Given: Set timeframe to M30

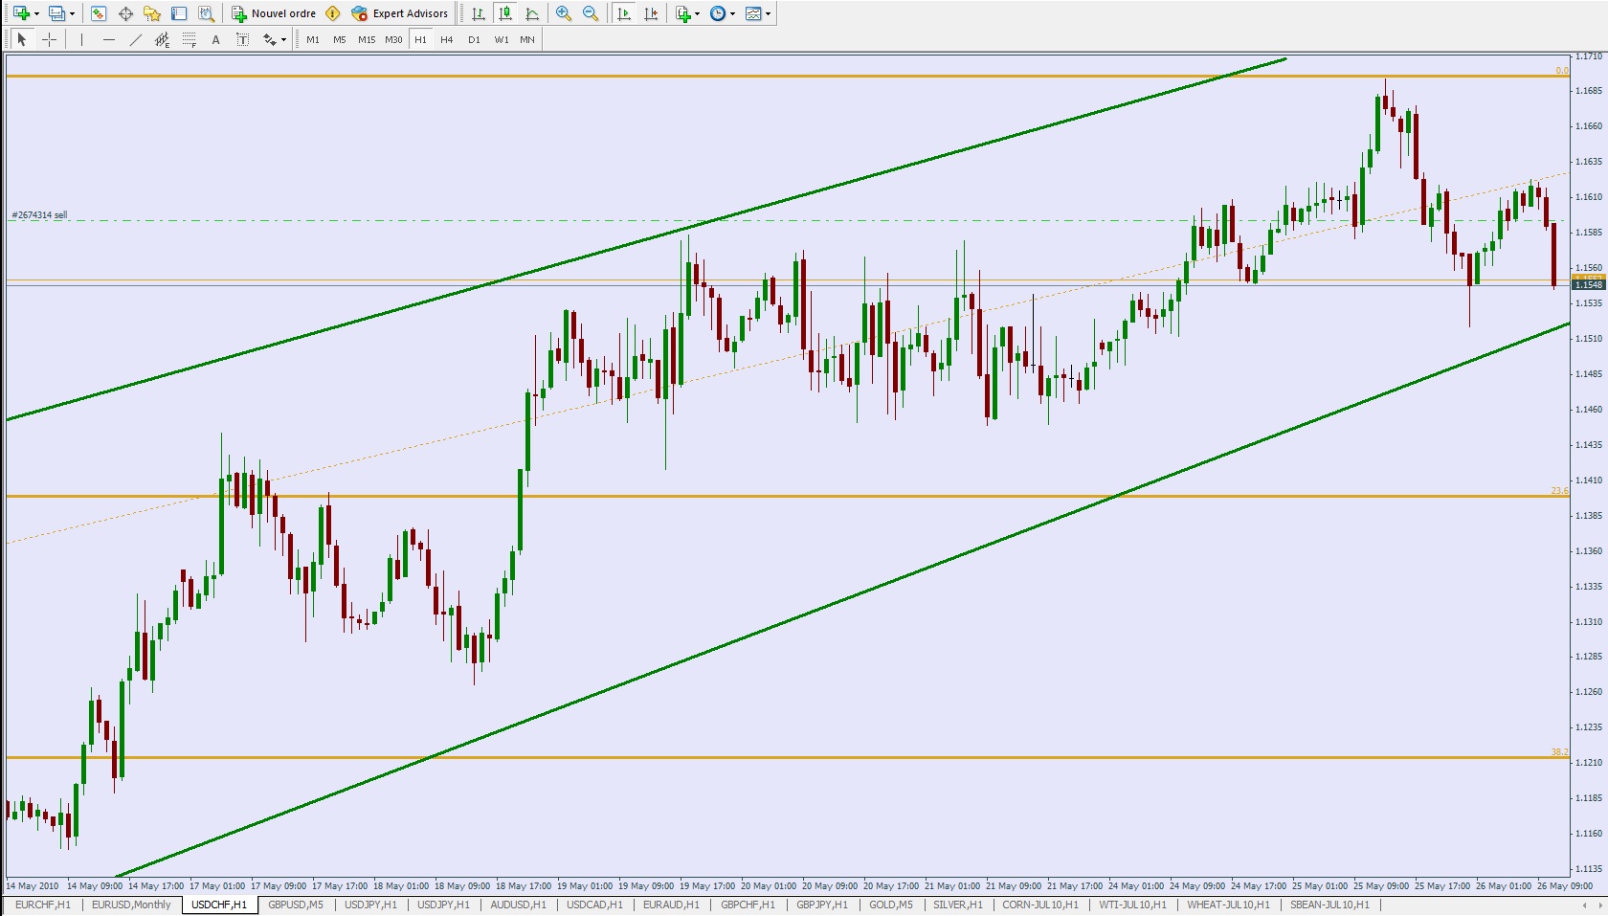Looking at the screenshot, I should pyautogui.click(x=393, y=39).
